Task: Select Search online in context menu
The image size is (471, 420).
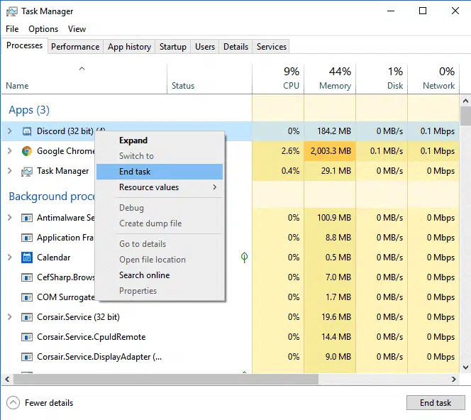Action: (160, 275)
